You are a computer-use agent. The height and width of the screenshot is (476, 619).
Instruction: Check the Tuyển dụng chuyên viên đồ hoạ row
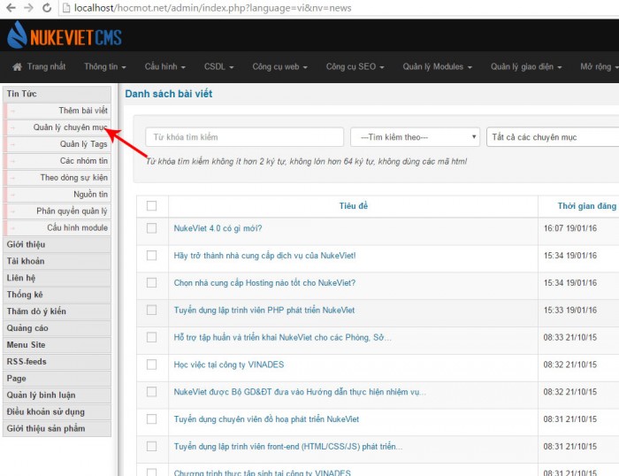point(151,419)
